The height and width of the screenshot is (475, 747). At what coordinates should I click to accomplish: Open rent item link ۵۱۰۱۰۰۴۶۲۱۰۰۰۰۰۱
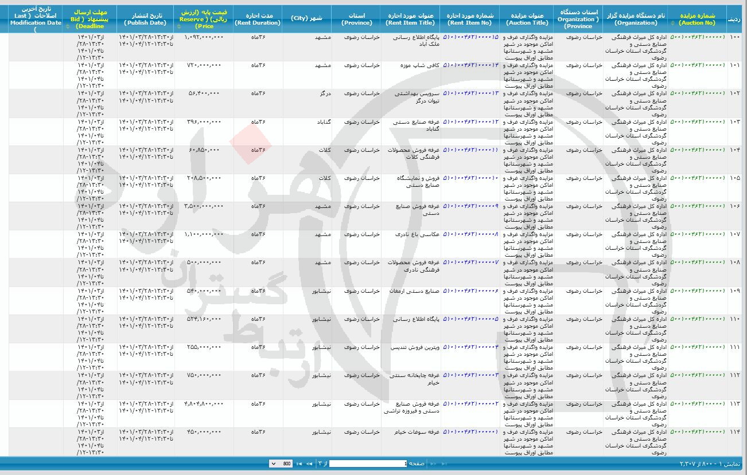pos(470,431)
